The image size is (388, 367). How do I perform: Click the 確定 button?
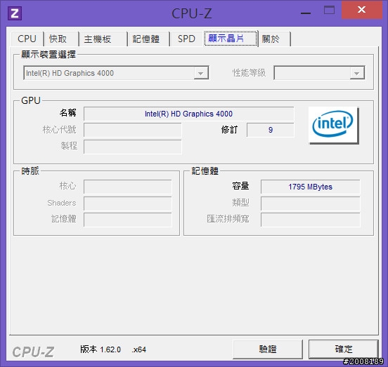344,349
